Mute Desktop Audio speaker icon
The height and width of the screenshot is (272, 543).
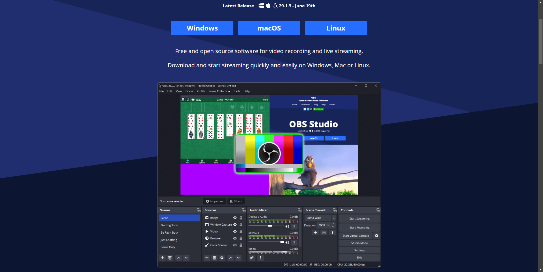click(x=287, y=227)
